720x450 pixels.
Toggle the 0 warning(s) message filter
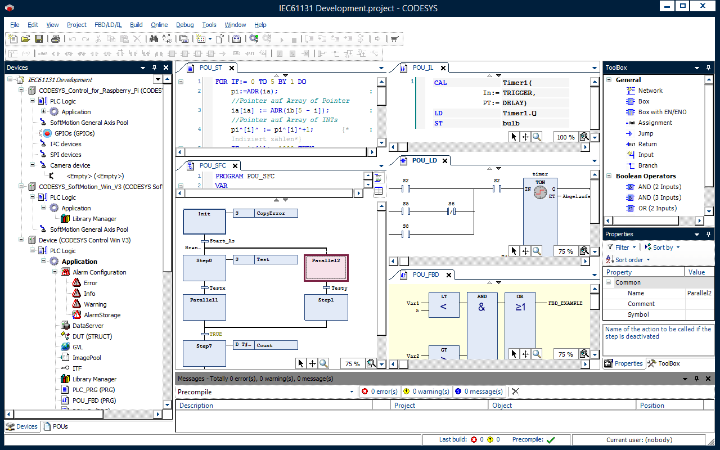click(x=426, y=391)
